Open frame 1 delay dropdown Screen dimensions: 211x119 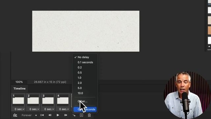pos(19,109)
